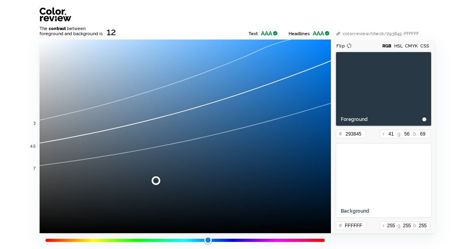The height and width of the screenshot is (249, 475).
Task: Click the Color.review logo
Action: 55,15
